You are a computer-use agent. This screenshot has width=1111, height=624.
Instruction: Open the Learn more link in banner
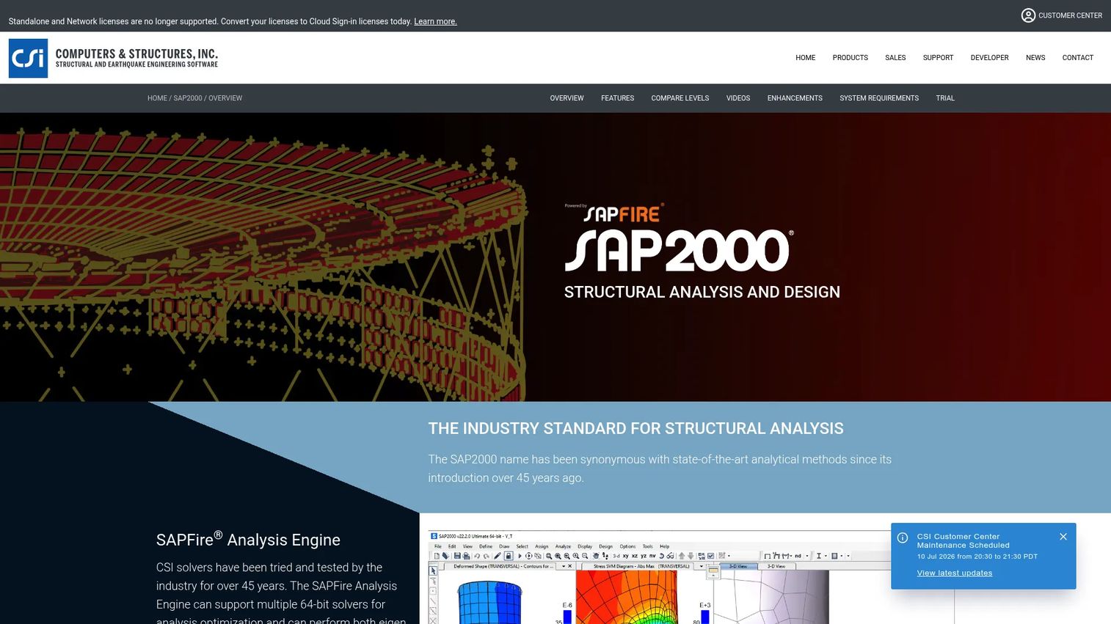[435, 21]
